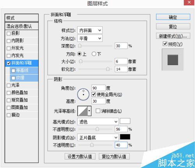This screenshot has height=168, width=195.
Task: Toggle the 预览 preview checkbox
Action: click(165, 44)
